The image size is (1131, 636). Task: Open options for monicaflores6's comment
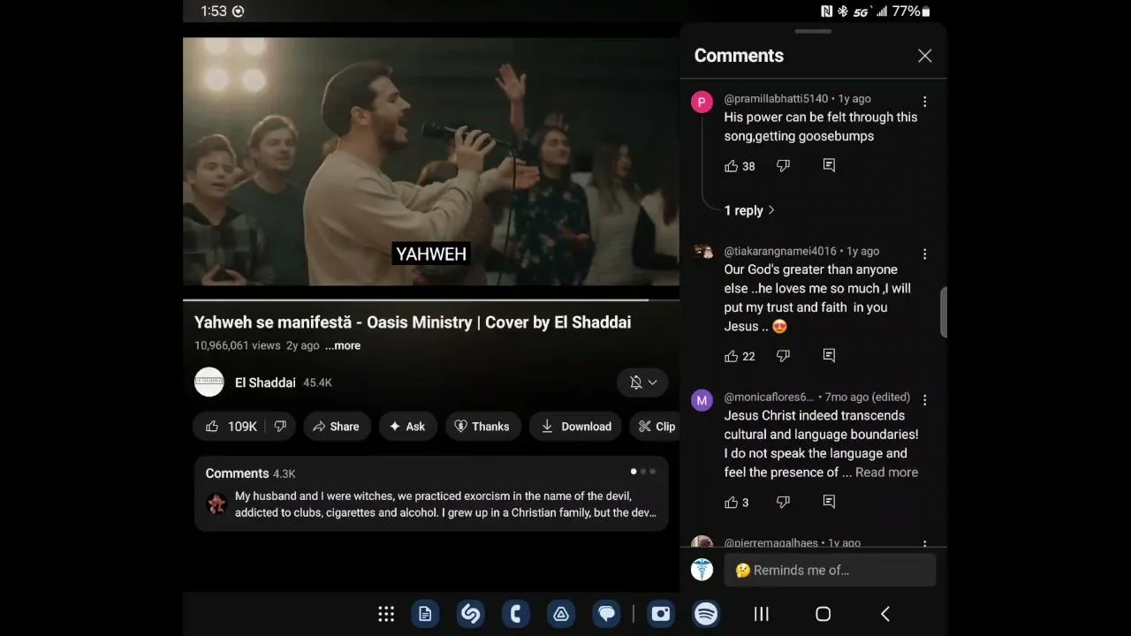tap(924, 400)
